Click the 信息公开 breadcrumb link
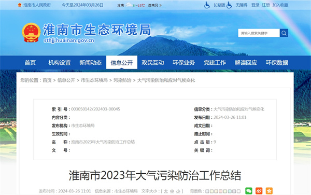 (66, 80)
